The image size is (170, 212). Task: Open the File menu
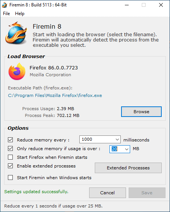click(6, 14)
